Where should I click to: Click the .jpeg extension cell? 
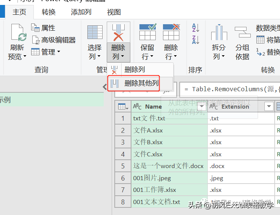click(241, 178)
